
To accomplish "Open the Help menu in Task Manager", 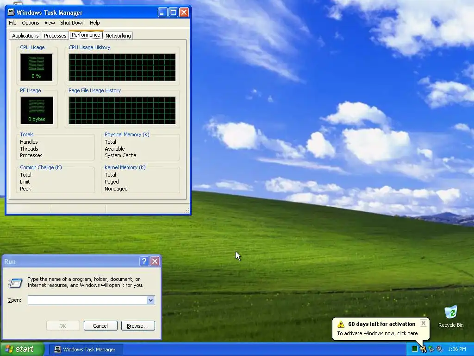I will point(94,23).
